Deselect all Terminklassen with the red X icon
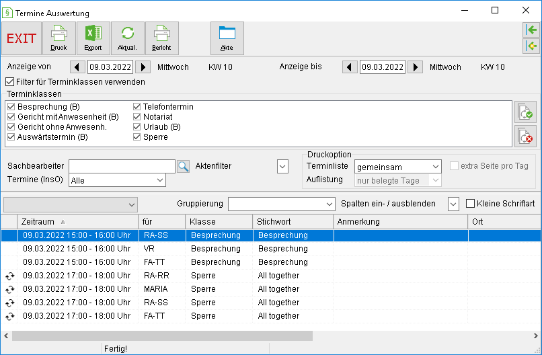This screenshot has width=542, height=355. click(x=525, y=136)
